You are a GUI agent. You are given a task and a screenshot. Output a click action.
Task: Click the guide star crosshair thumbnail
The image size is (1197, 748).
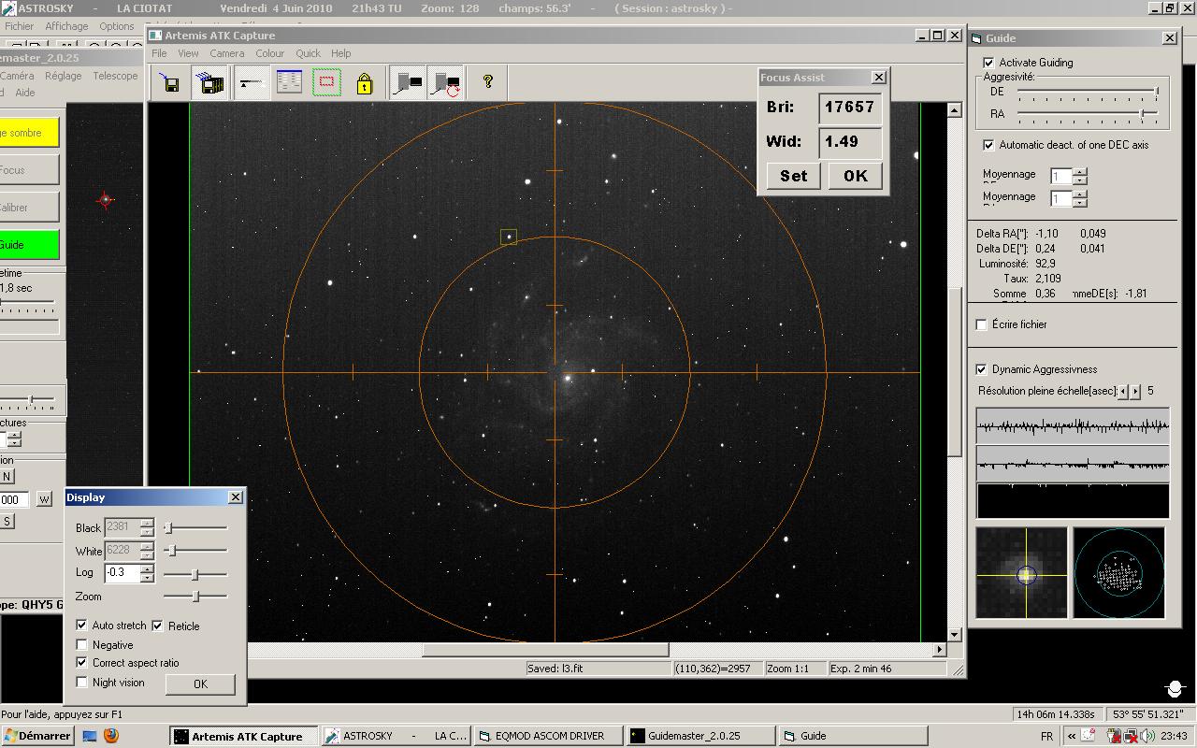1021,573
